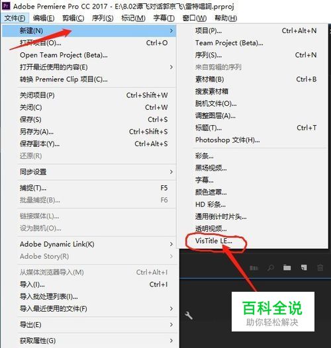Click the Premiere Pro app icon in title bar
The height and width of the screenshot is (348, 331).
click(x=6, y=6)
